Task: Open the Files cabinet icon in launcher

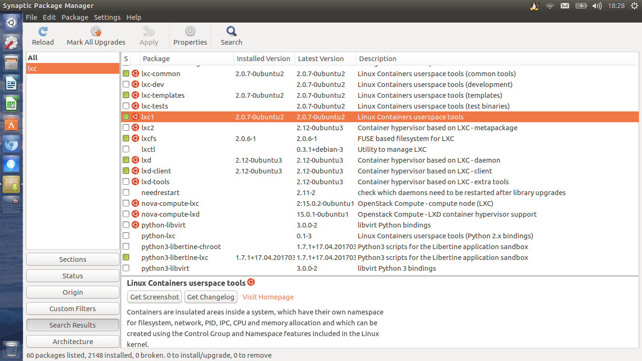Action: pos(11,63)
